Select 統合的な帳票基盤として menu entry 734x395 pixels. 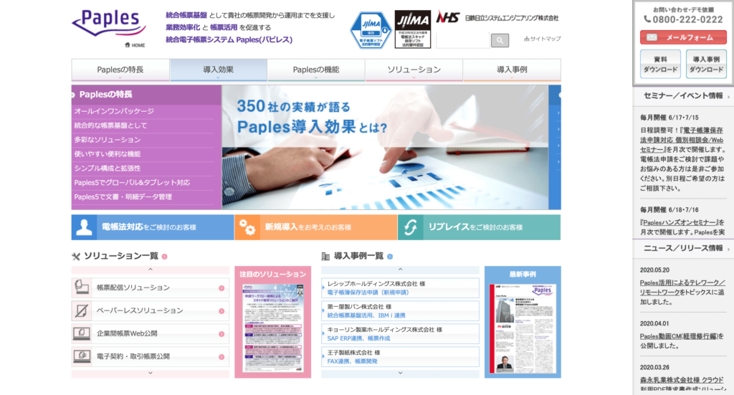(110, 125)
